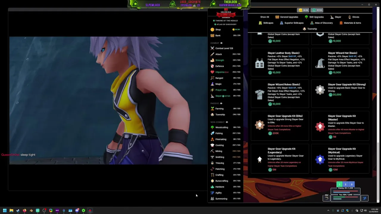Open the Agility skill page
This screenshot has height=214, width=381.
click(226, 193)
